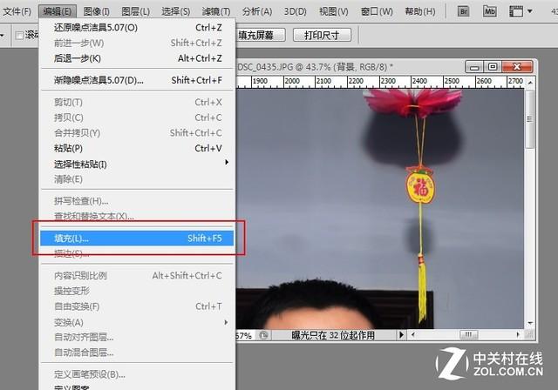The width and height of the screenshot is (558, 390).
Task: Click the document window resize grip
Action: point(530,334)
